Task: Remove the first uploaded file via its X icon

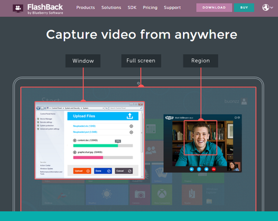Action: pos(131,126)
